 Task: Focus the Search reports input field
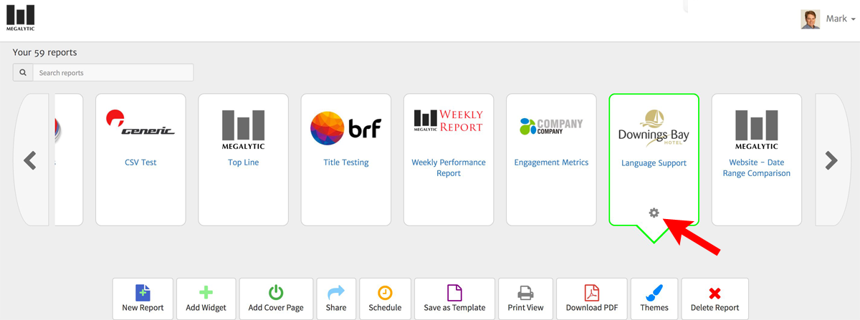pos(113,73)
